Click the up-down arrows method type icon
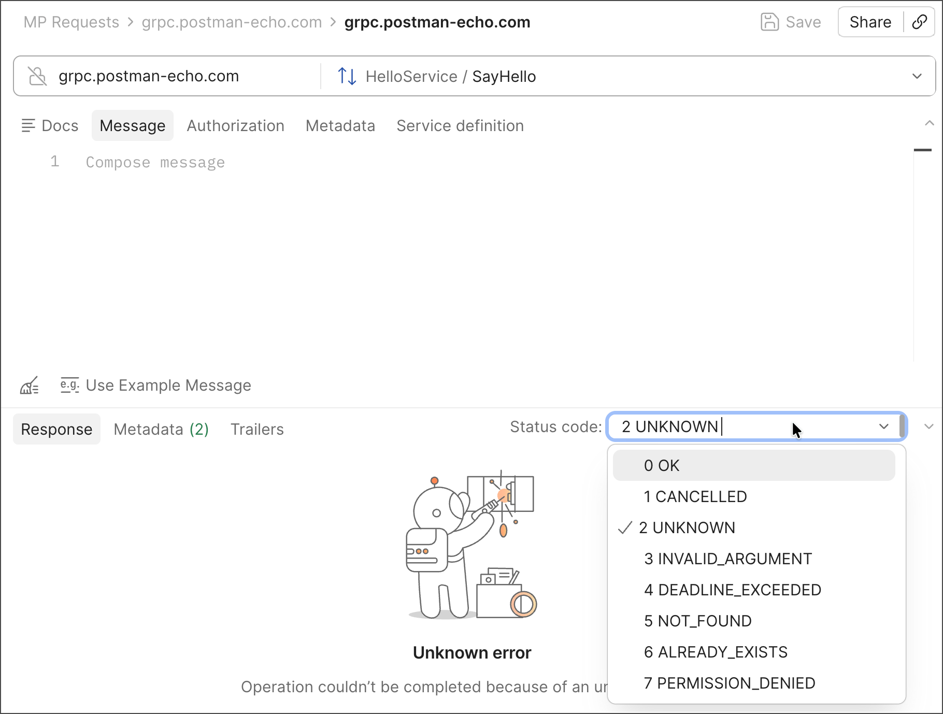Screen dimensions: 943x714 coord(347,76)
